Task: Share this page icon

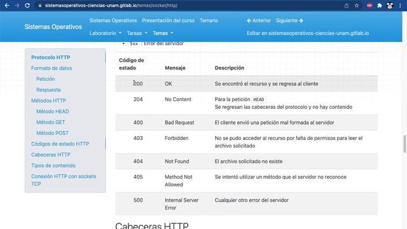Action: coord(347,6)
